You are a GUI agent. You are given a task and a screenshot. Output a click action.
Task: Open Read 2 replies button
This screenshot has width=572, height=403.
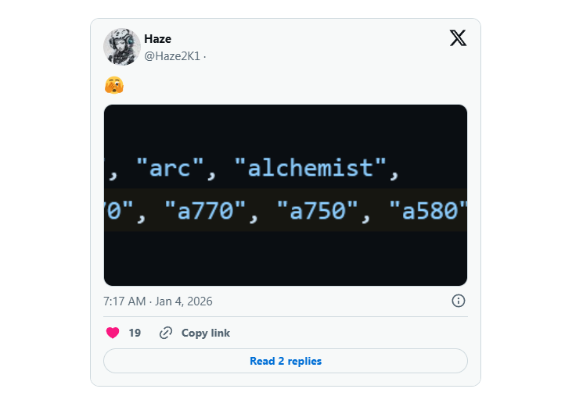[x=286, y=361]
